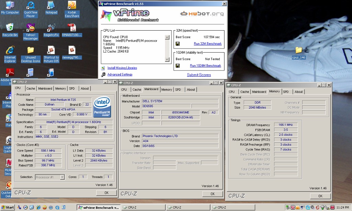
Task: Open cpuz_146 folder on desktop
Action: coord(299,53)
